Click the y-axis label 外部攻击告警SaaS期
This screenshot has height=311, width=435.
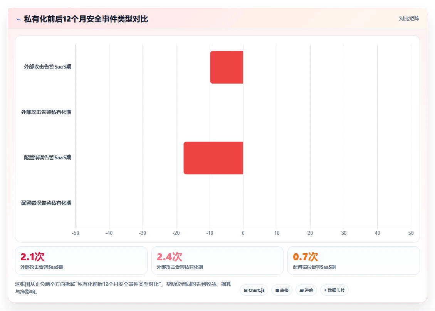point(47,67)
